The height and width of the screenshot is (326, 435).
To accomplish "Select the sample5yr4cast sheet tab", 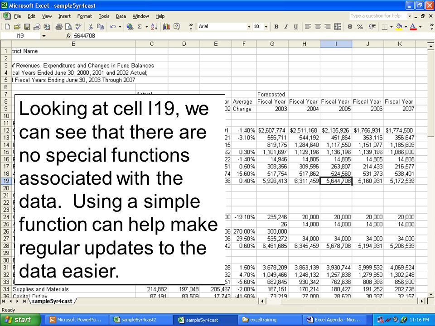I will point(52,301).
